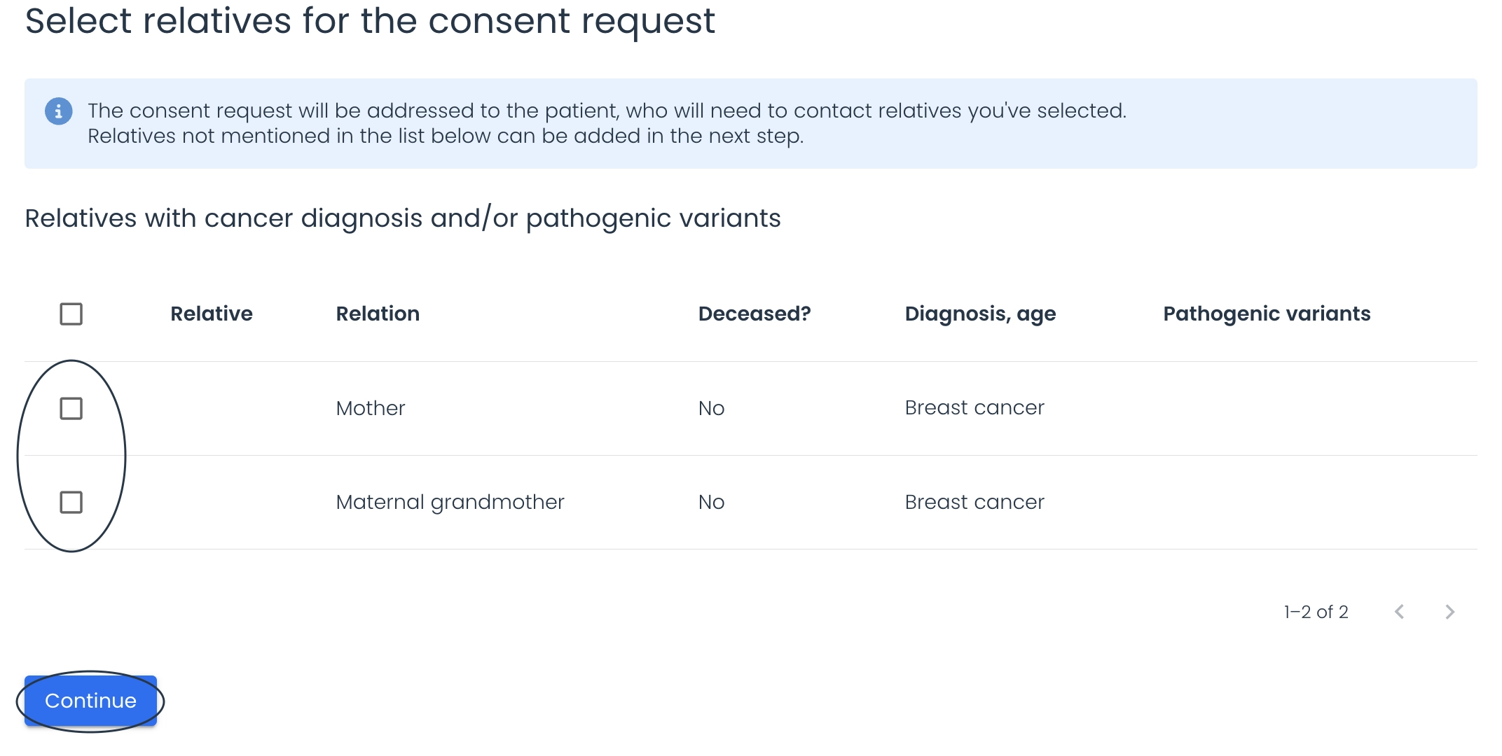Check the Maternal grandmother row checkbox
Screen dimensions: 1502x756
tap(71, 502)
